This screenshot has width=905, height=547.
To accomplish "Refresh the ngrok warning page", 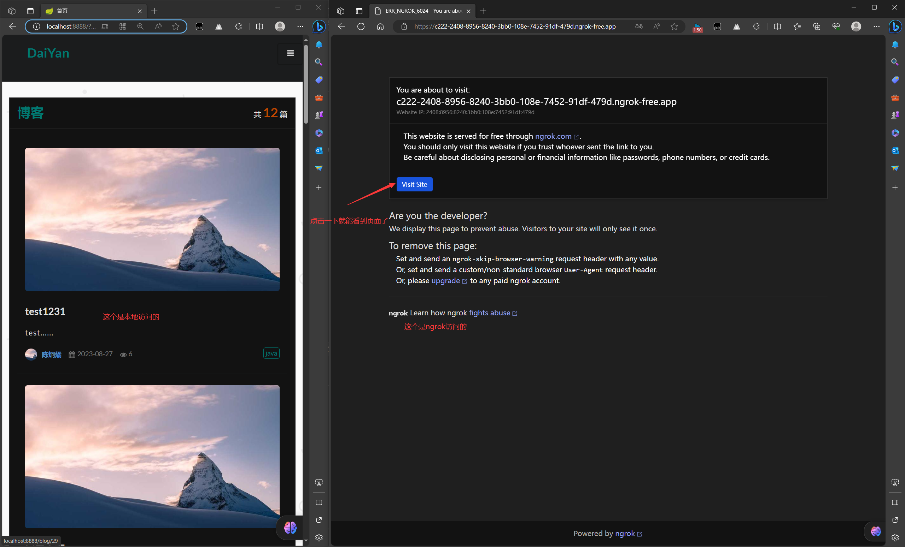I will pyautogui.click(x=361, y=26).
